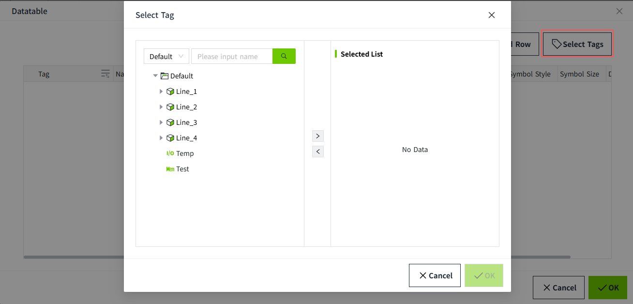633x304 pixels.
Task: Click Cancel in the Select Tag dialog
Action: pos(435,275)
